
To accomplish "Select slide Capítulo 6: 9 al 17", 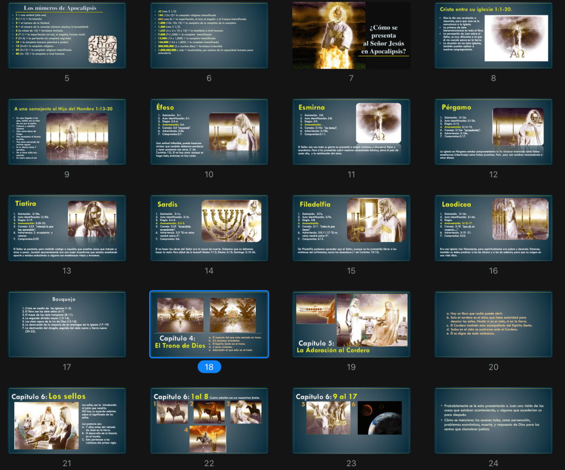I will [351, 420].
